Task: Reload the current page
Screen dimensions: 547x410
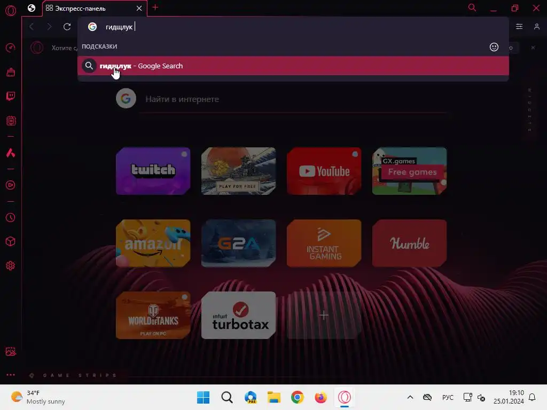Action: point(67,27)
